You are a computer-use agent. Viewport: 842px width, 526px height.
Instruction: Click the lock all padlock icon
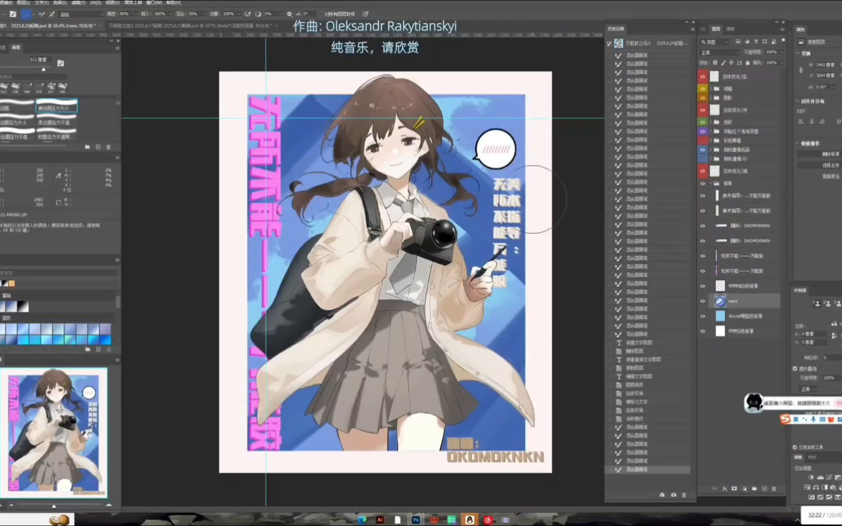click(747, 63)
